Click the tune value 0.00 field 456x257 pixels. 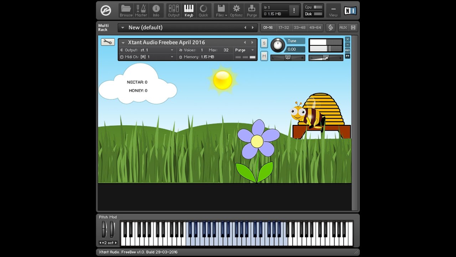(x=296, y=49)
